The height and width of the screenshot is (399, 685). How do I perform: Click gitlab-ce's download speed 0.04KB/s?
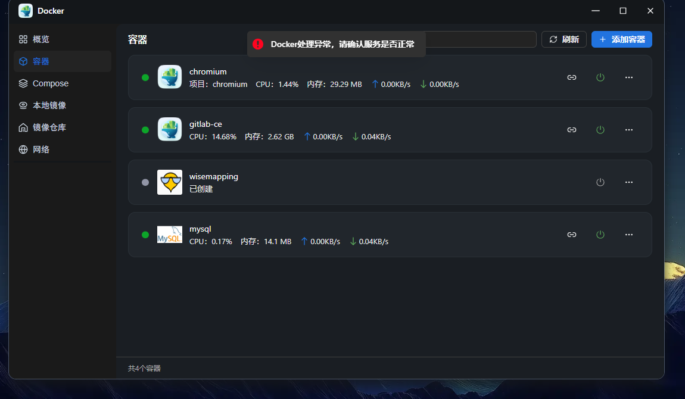(x=371, y=136)
